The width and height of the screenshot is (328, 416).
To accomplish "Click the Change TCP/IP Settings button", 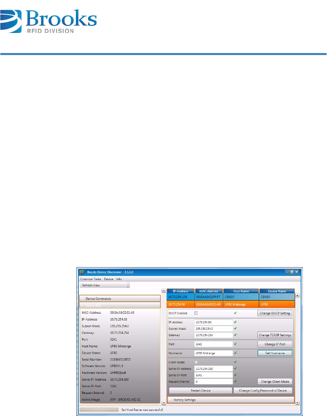I will point(275,335).
